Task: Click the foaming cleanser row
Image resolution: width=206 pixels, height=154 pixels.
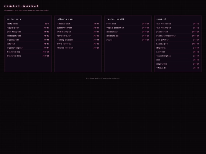Action: (78, 40)
